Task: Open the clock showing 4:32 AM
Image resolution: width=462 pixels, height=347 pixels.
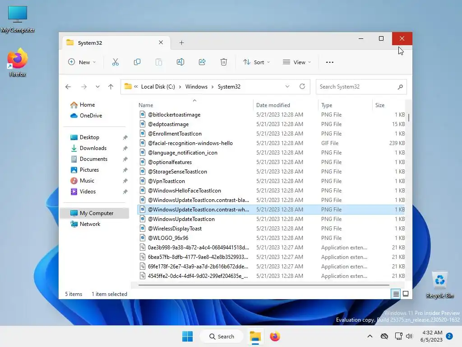Action: click(x=431, y=336)
